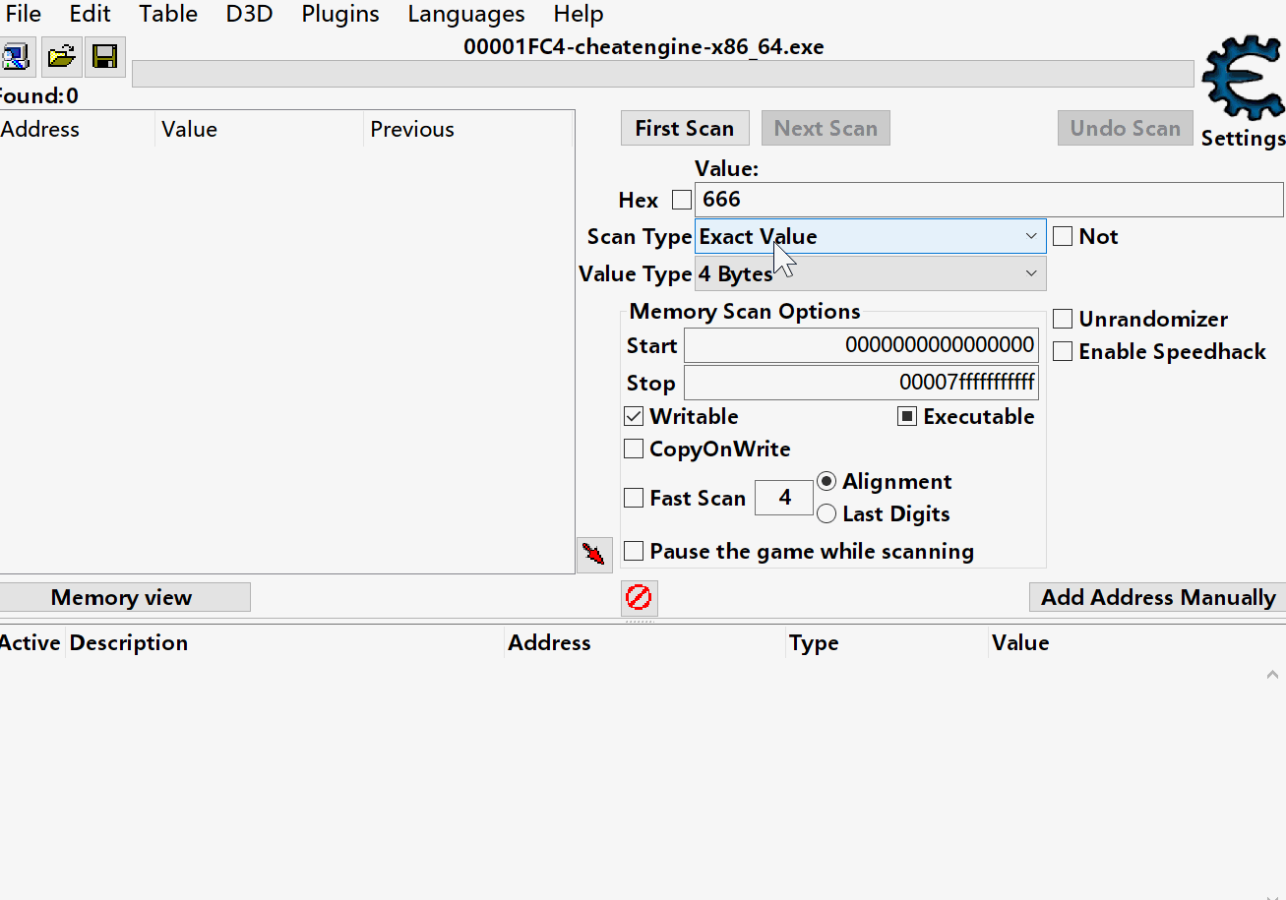Click the Found:0 results count
Image resolution: width=1286 pixels, height=900 pixels.
pyautogui.click(x=39, y=95)
